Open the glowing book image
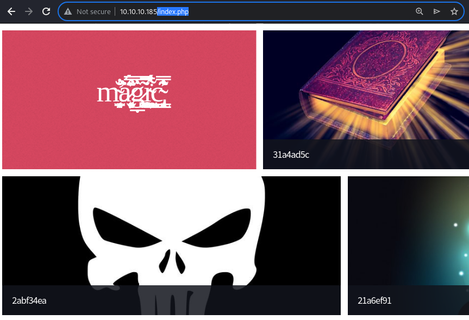The image size is (469, 320). [366, 100]
